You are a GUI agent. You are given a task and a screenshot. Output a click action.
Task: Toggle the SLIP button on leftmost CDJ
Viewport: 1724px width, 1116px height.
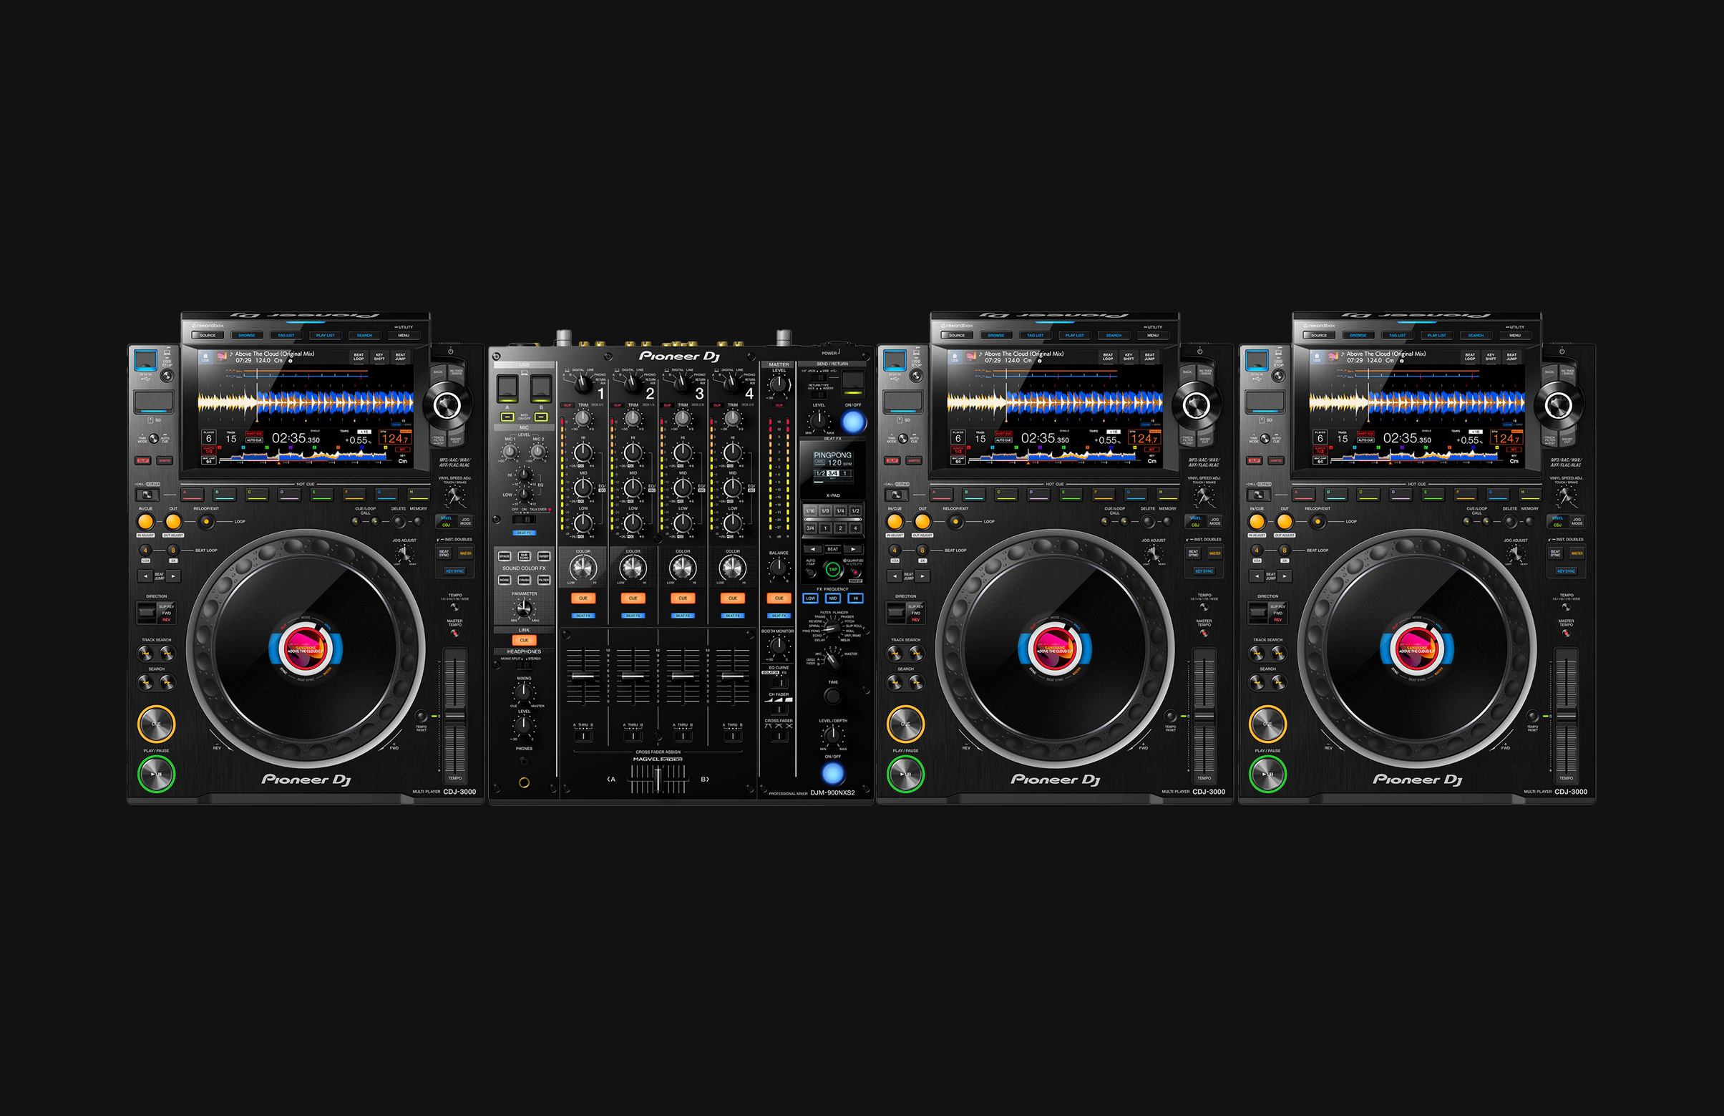(x=143, y=460)
